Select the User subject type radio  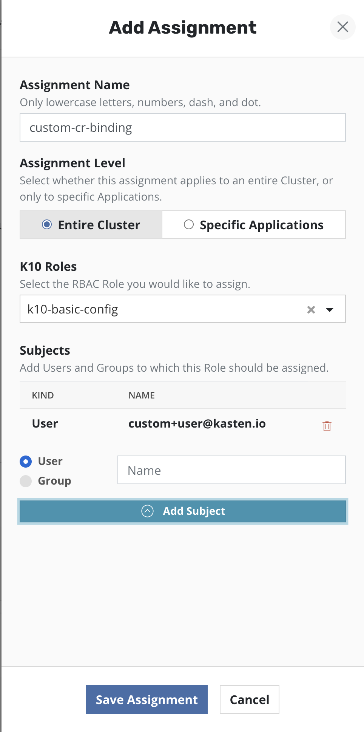pyautogui.click(x=26, y=461)
